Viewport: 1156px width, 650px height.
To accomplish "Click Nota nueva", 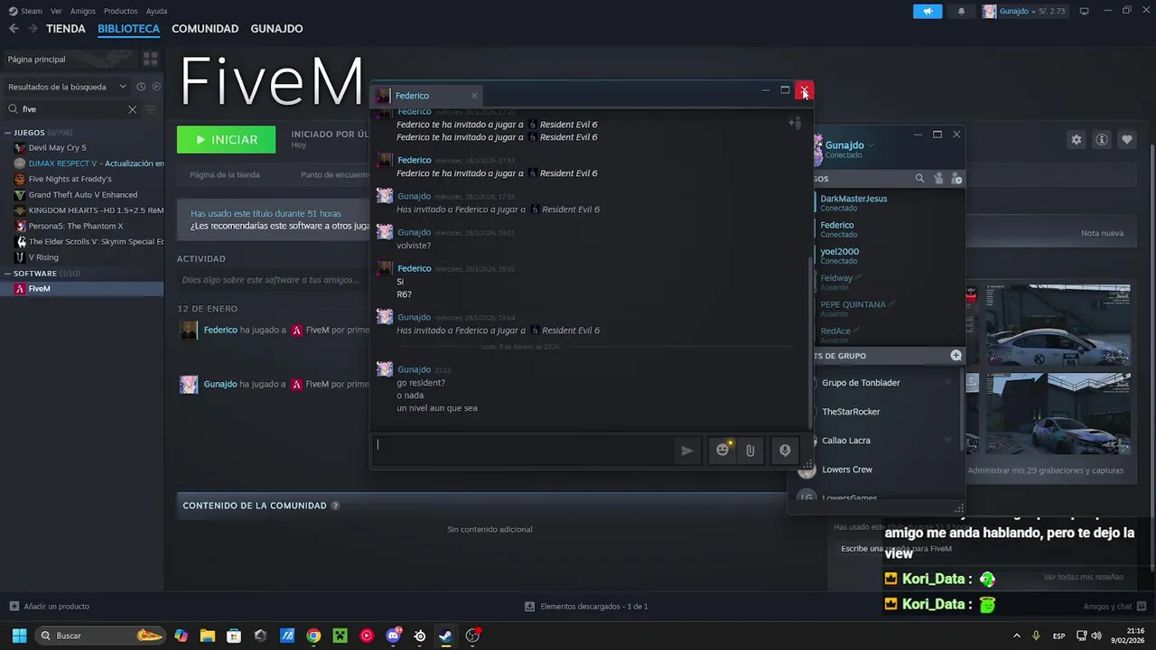I will click(x=1102, y=233).
